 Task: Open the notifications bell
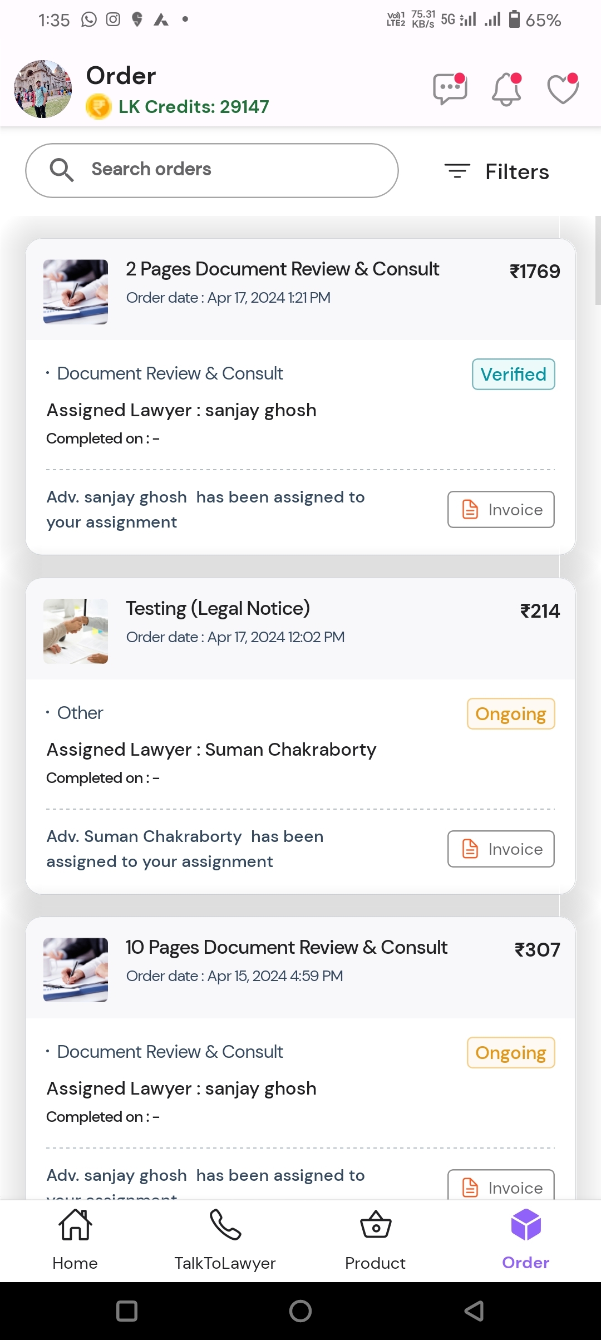point(506,89)
